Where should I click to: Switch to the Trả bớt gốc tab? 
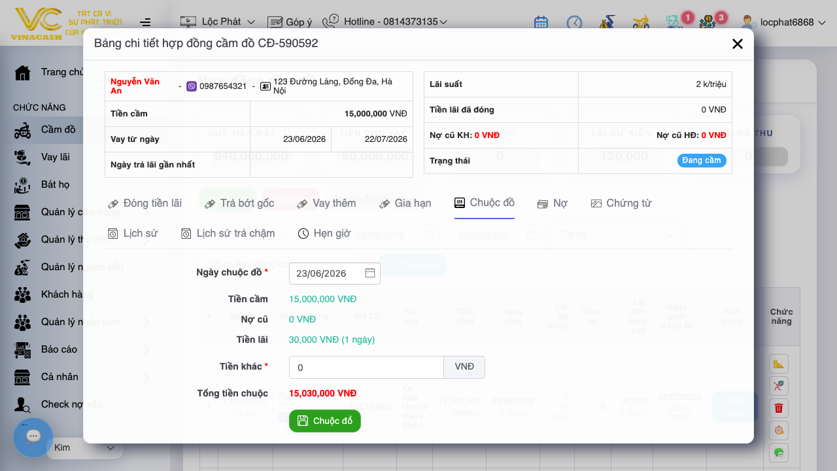pos(239,203)
